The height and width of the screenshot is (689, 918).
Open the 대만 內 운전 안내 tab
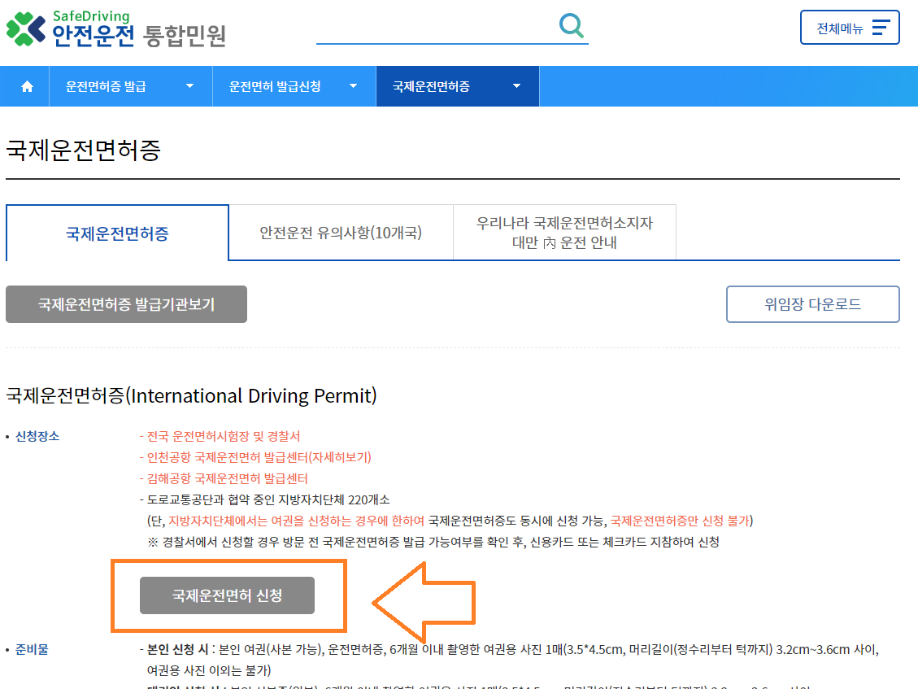(x=563, y=232)
